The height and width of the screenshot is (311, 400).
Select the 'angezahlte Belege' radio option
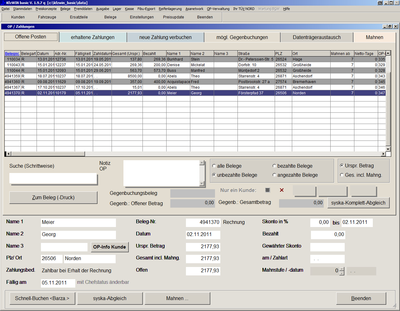(x=274, y=175)
